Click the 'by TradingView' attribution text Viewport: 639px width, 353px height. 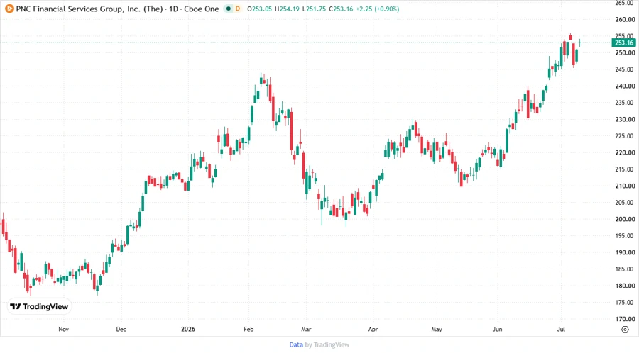[327, 344]
